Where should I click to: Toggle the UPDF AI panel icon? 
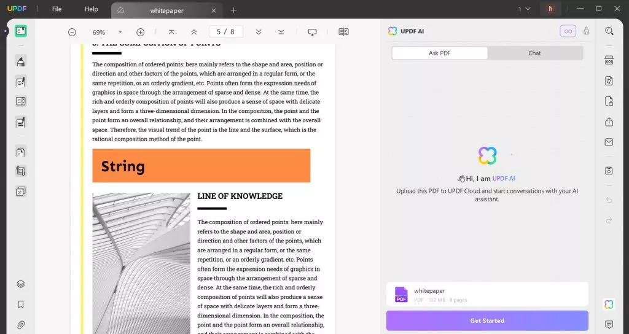coord(609,305)
